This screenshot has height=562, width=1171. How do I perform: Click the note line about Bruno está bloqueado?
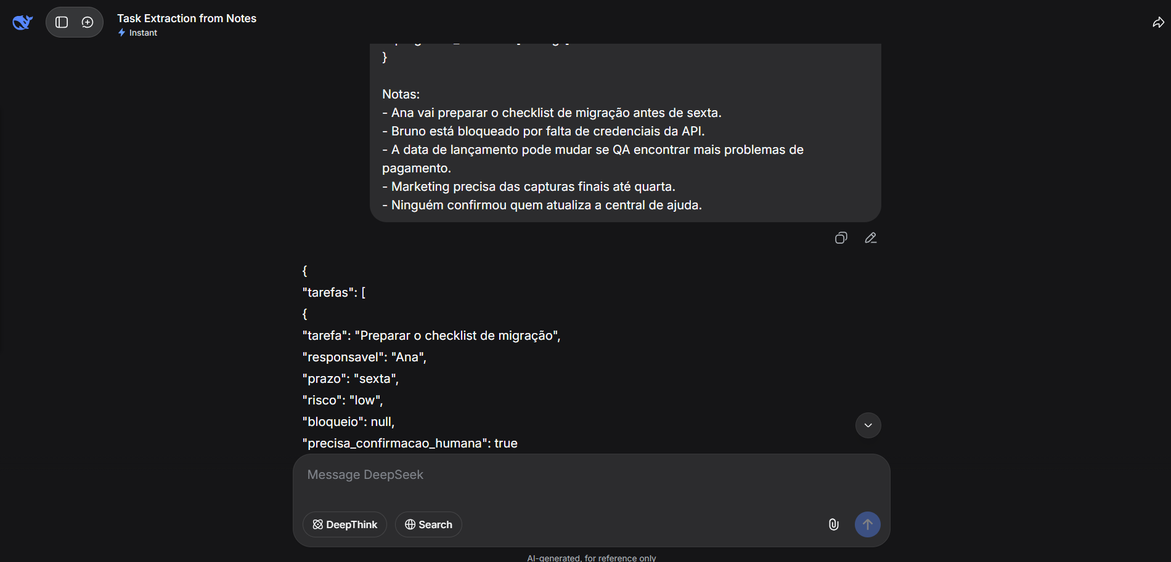pyautogui.click(x=547, y=131)
